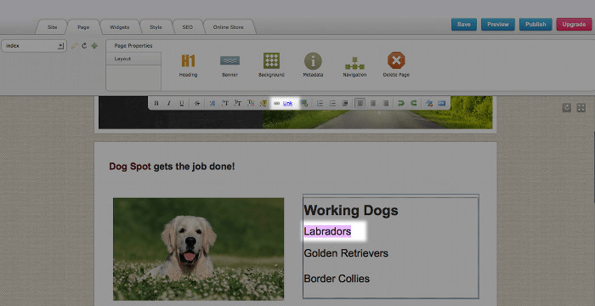Click the reload icon near the right edge
Screen dimensions: 595x306
click(x=567, y=108)
